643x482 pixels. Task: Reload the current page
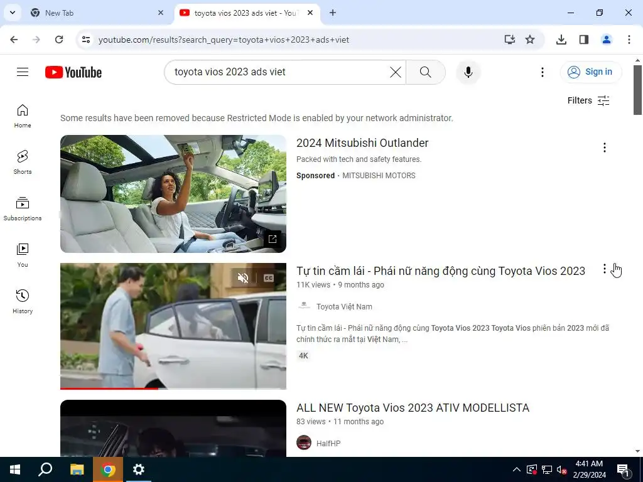coord(59,40)
